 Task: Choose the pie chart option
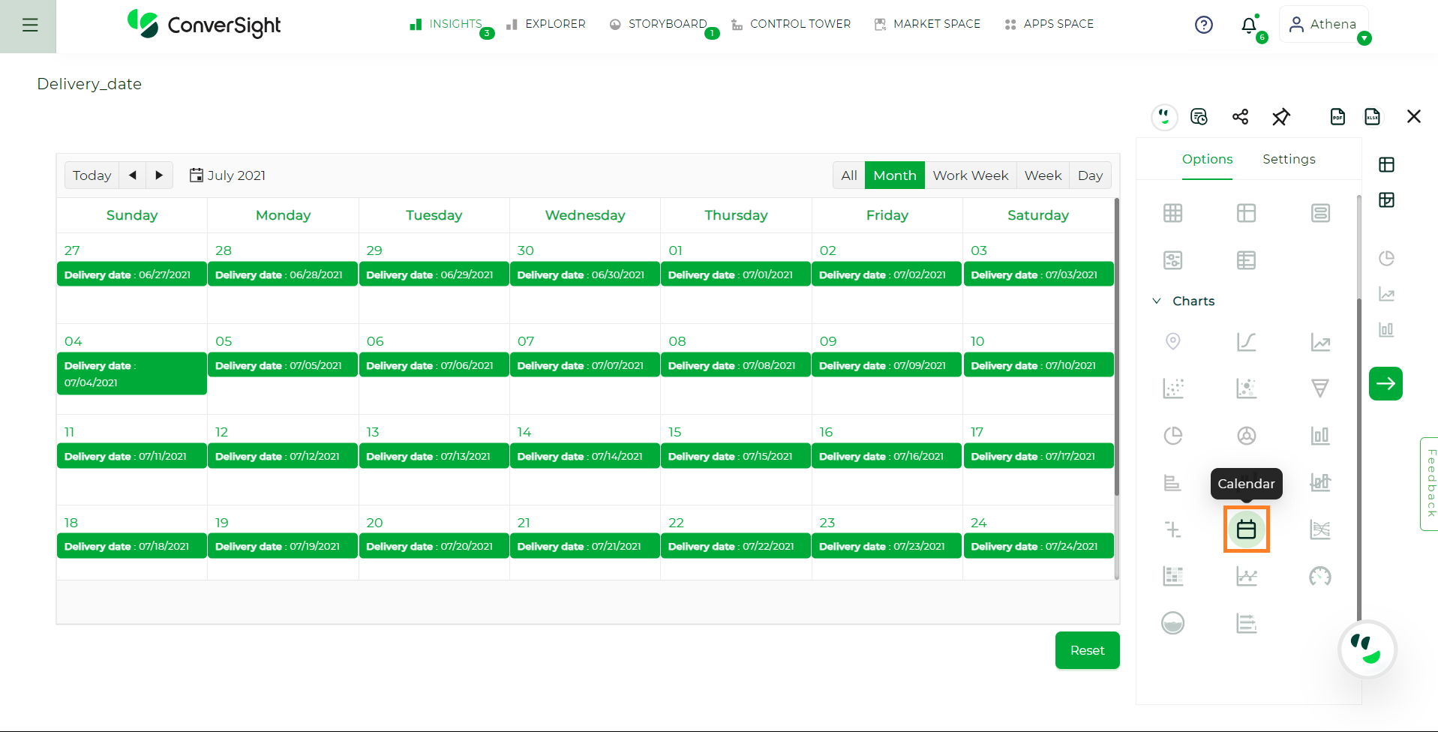point(1172,435)
